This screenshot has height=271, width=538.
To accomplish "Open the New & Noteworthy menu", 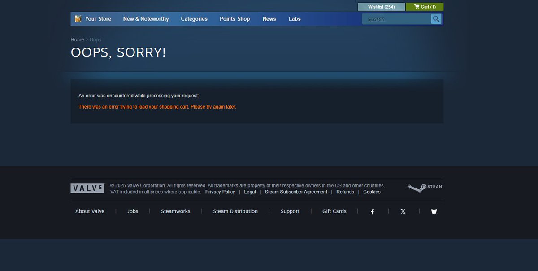I will [146, 19].
